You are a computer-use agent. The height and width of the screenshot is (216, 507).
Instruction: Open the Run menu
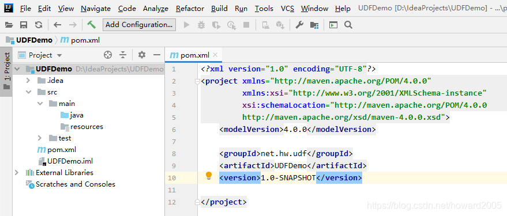tap(241, 9)
